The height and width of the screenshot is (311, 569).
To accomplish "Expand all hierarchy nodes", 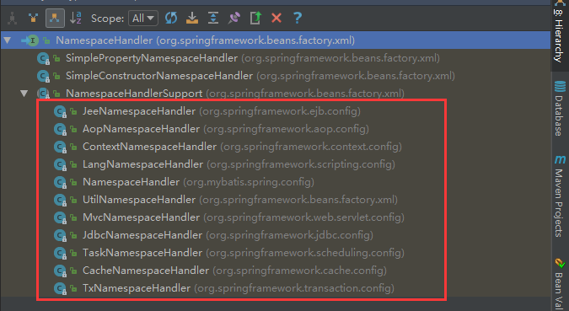I will 213,18.
